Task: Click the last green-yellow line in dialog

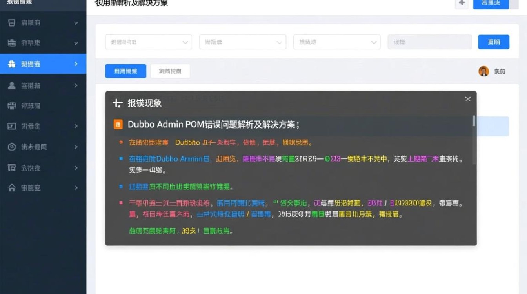Action: (182, 231)
